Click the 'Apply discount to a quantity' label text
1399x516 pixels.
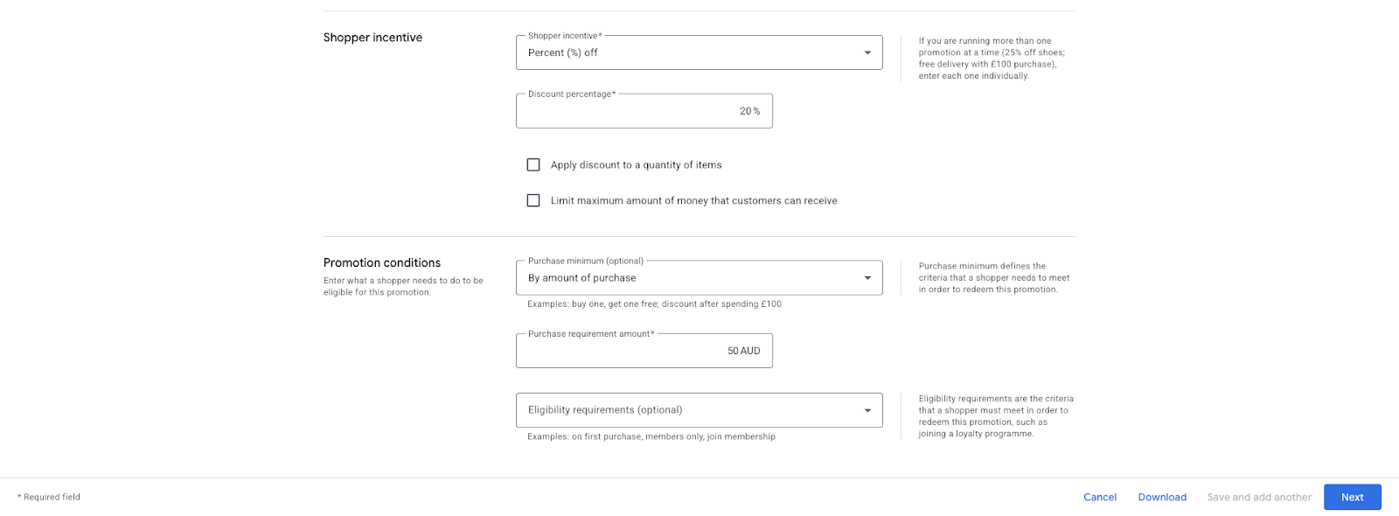[x=636, y=164]
